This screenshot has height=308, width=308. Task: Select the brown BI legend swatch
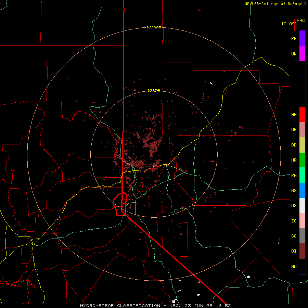point(302,251)
